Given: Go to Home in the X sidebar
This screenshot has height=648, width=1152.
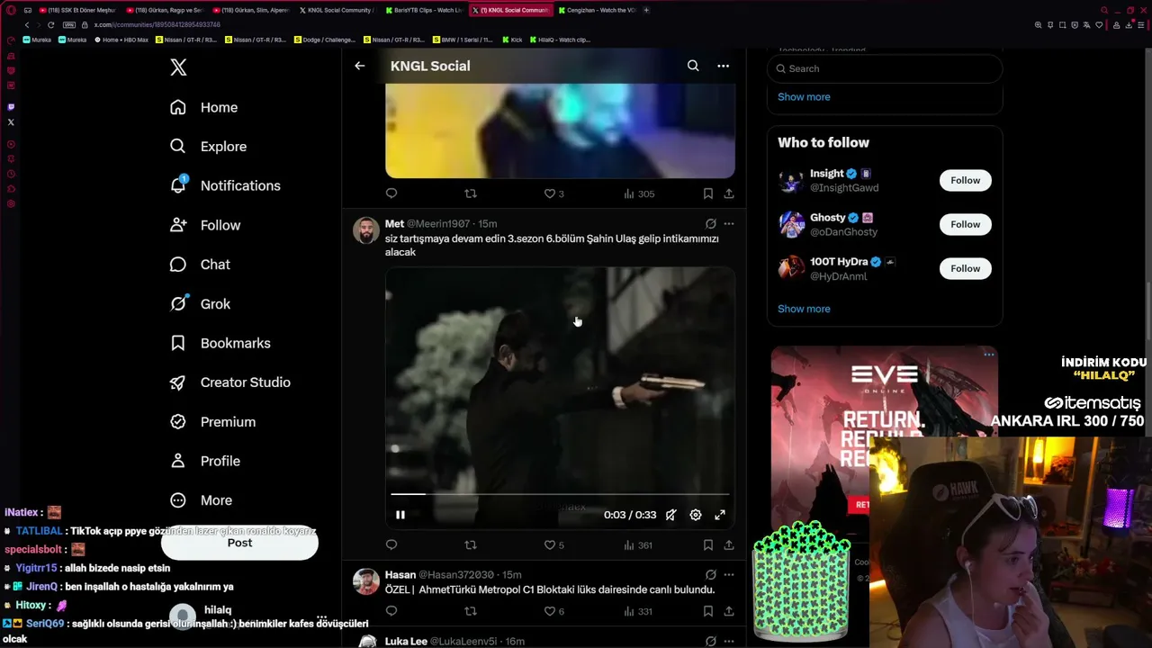Looking at the screenshot, I should 204,107.
